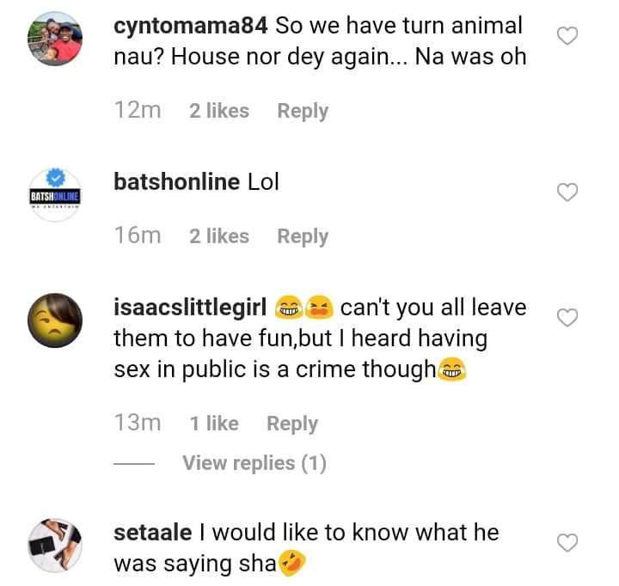Visit isaacslittlegirl username link
Screen dimensions: 619x586
189,307
